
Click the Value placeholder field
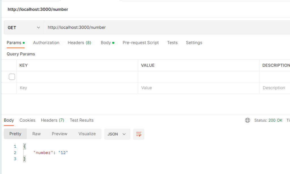pyautogui.click(x=198, y=88)
